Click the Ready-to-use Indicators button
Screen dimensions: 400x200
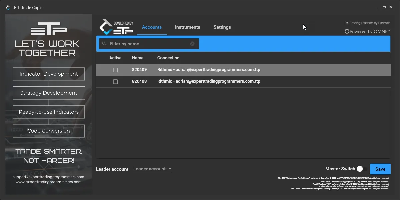[49, 112]
